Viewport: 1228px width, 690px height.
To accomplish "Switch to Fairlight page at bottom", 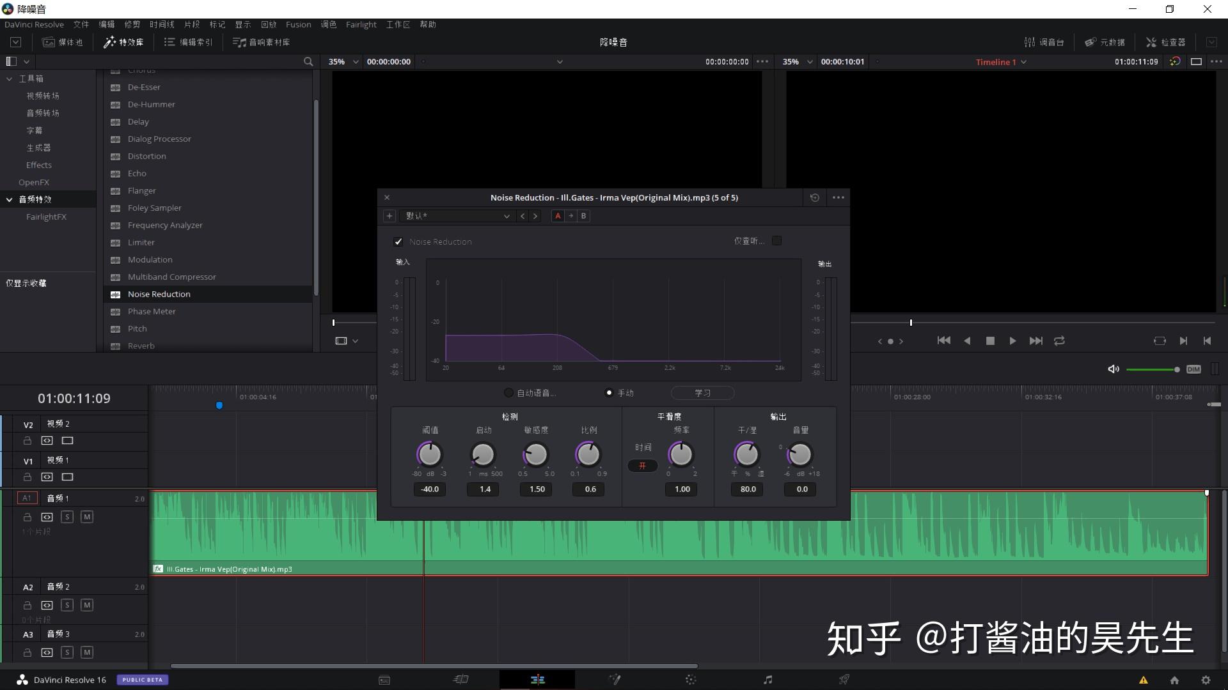I will tap(767, 680).
